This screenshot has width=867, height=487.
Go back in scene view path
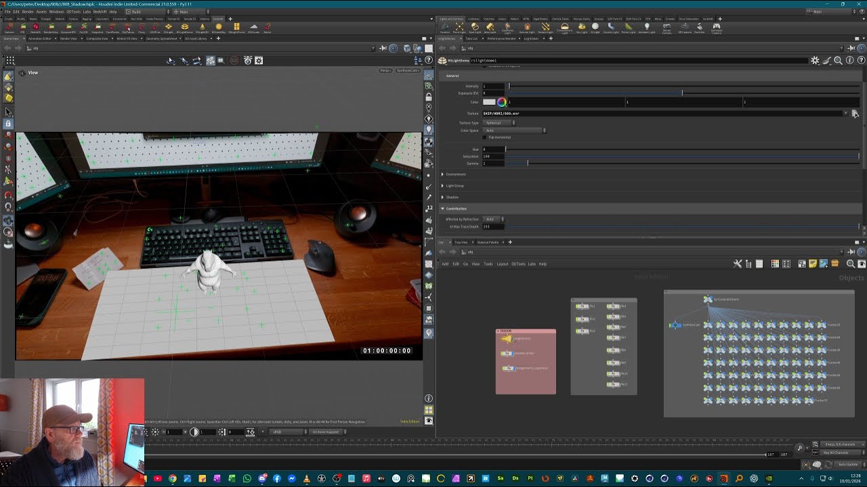(x=7, y=48)
